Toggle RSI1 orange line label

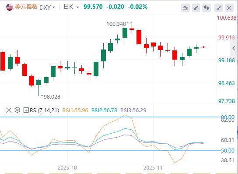(75, 110)
